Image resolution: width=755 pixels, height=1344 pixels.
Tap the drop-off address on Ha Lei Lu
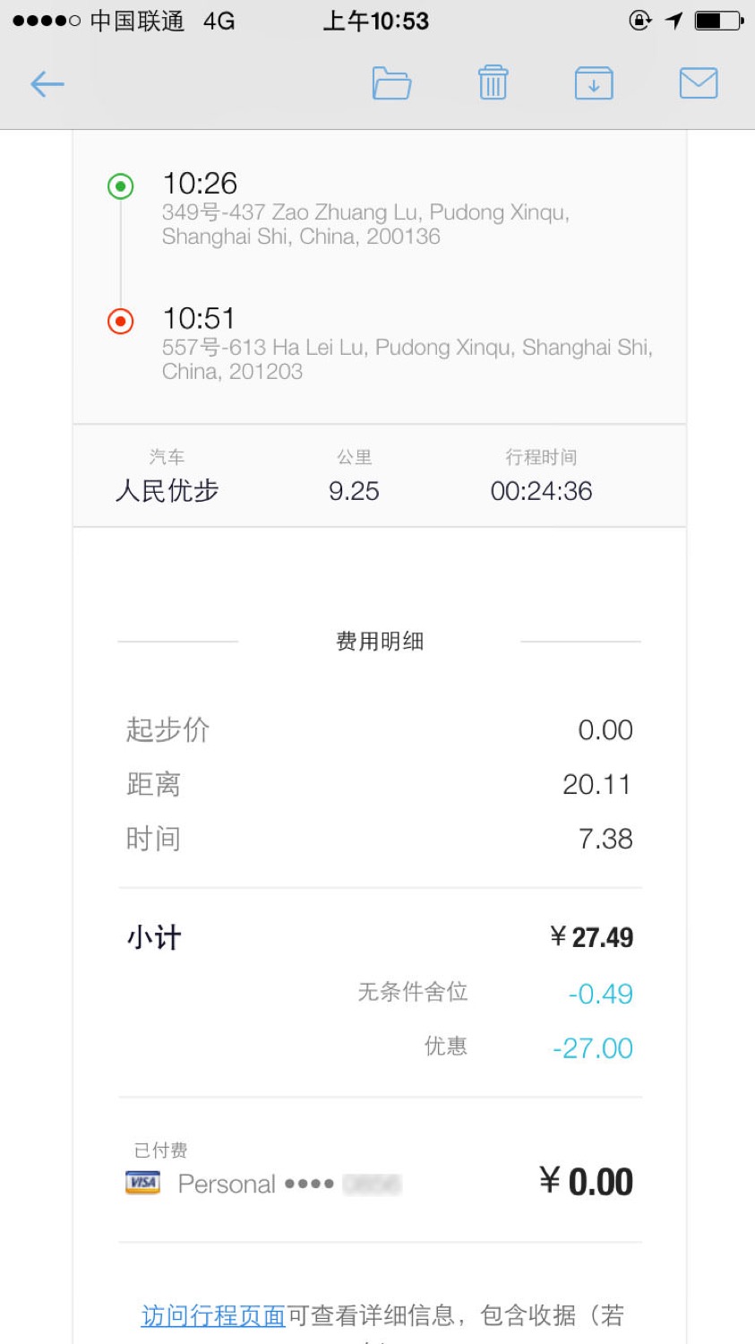click(x=407, y=358)
